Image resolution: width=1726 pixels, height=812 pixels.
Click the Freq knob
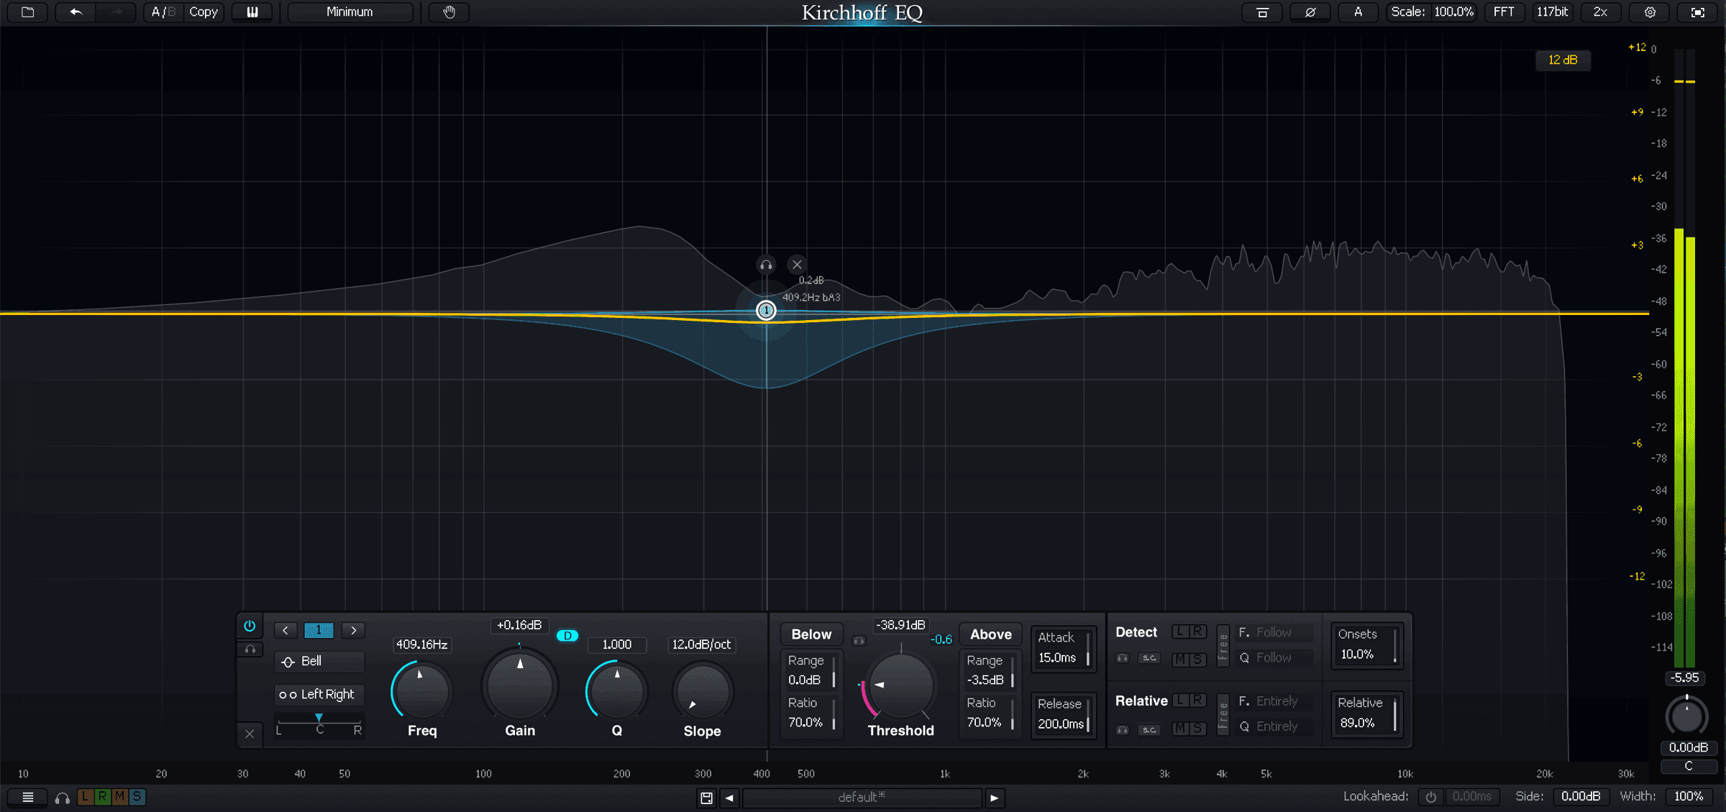click(x=421, y=691)
